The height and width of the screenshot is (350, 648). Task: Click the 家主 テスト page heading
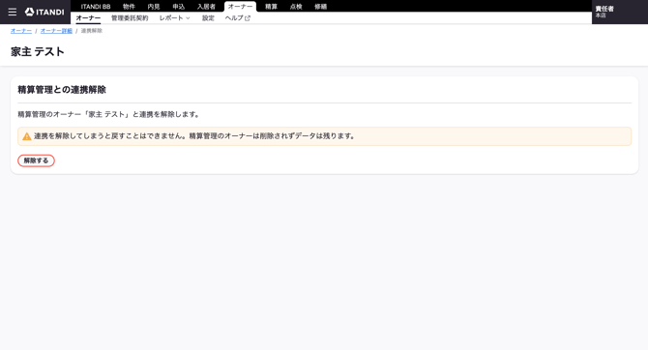click(38, 51)
